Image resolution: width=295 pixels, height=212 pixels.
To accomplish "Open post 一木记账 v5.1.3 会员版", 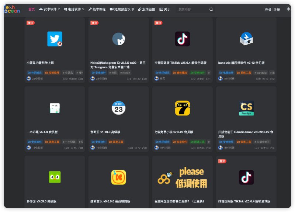I will 42,132.
